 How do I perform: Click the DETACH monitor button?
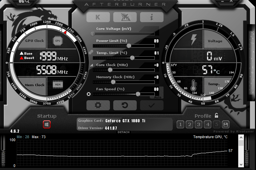click(x=124, y=132)
